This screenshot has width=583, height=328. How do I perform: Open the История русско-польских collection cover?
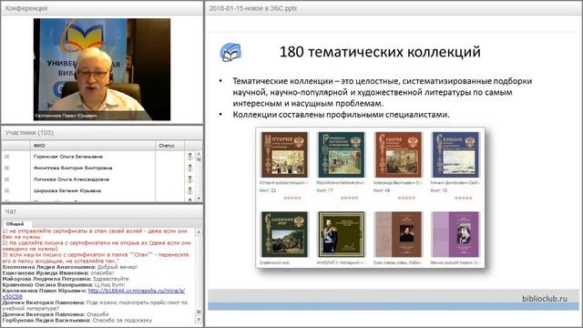coord(285,155)
